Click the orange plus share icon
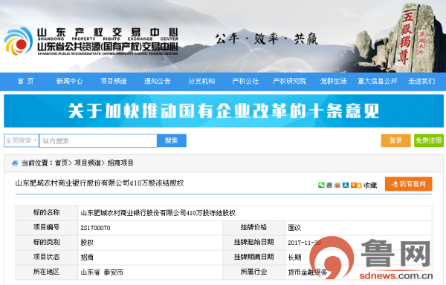446x285 pixels. coord(354,185)
